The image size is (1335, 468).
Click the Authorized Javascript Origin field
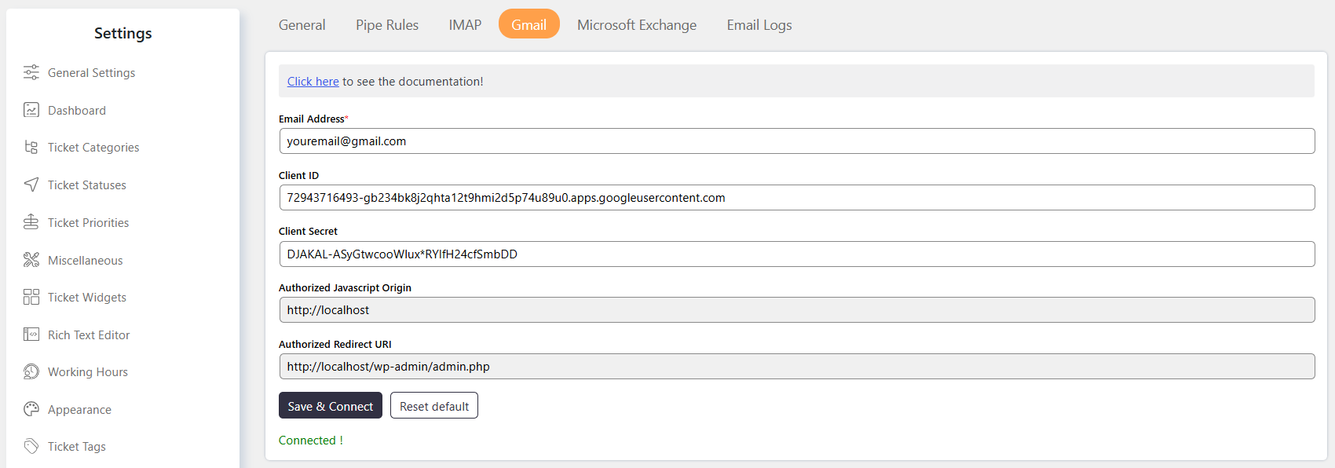(797, 310)
